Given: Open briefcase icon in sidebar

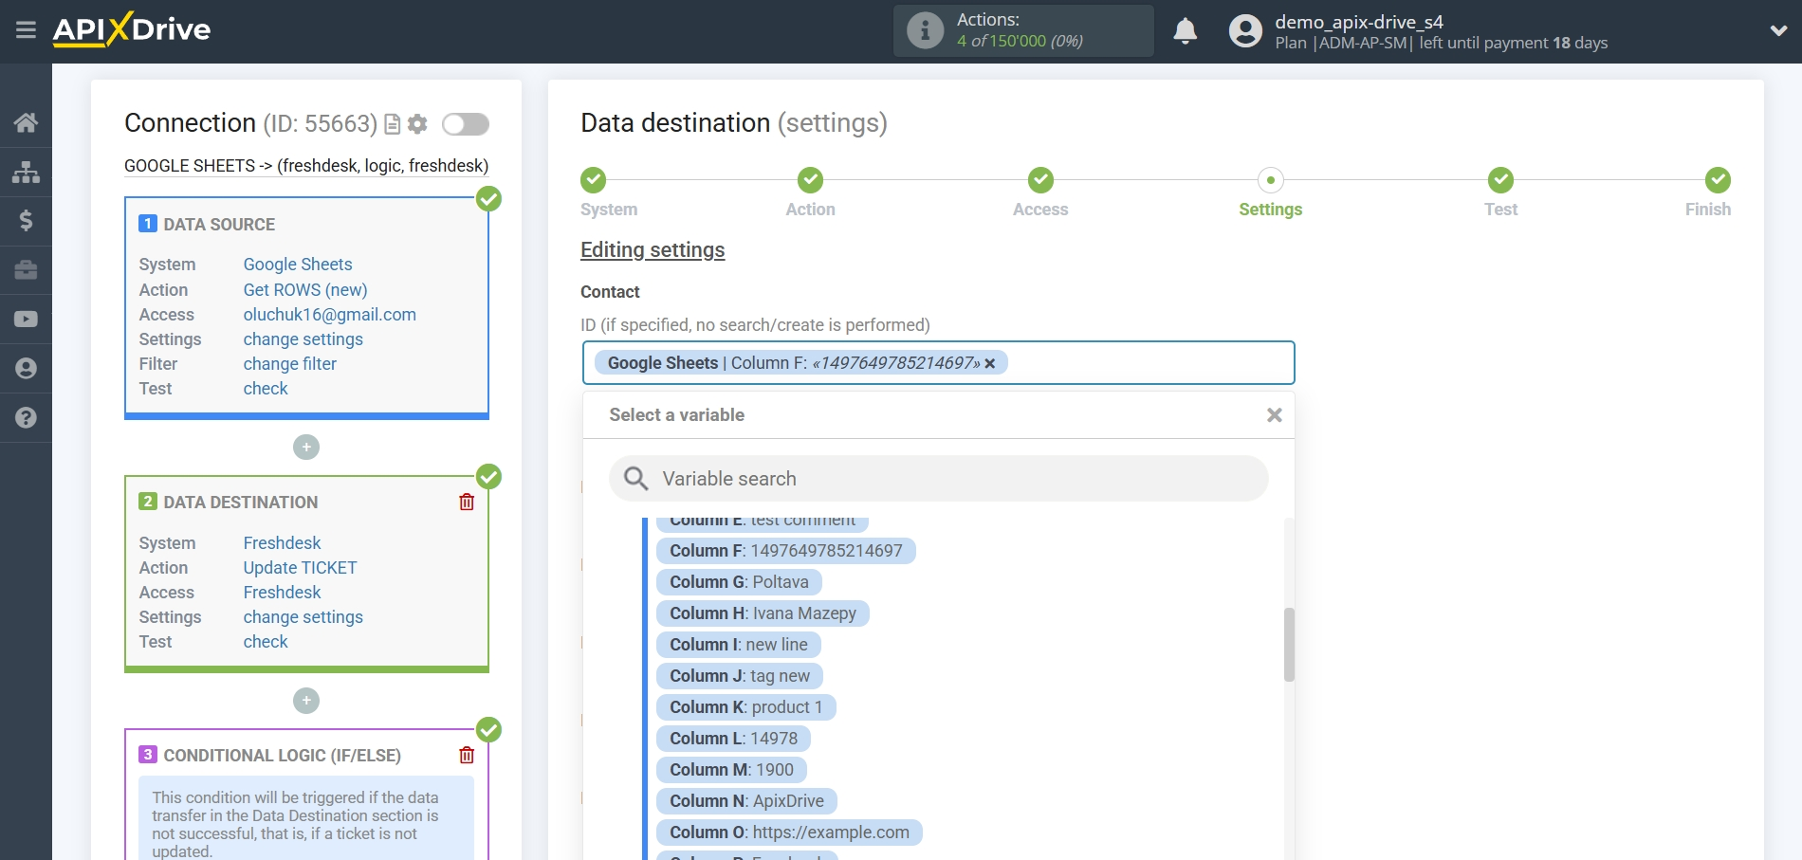Looking at the screenshot, I should [x=26, y=270].
